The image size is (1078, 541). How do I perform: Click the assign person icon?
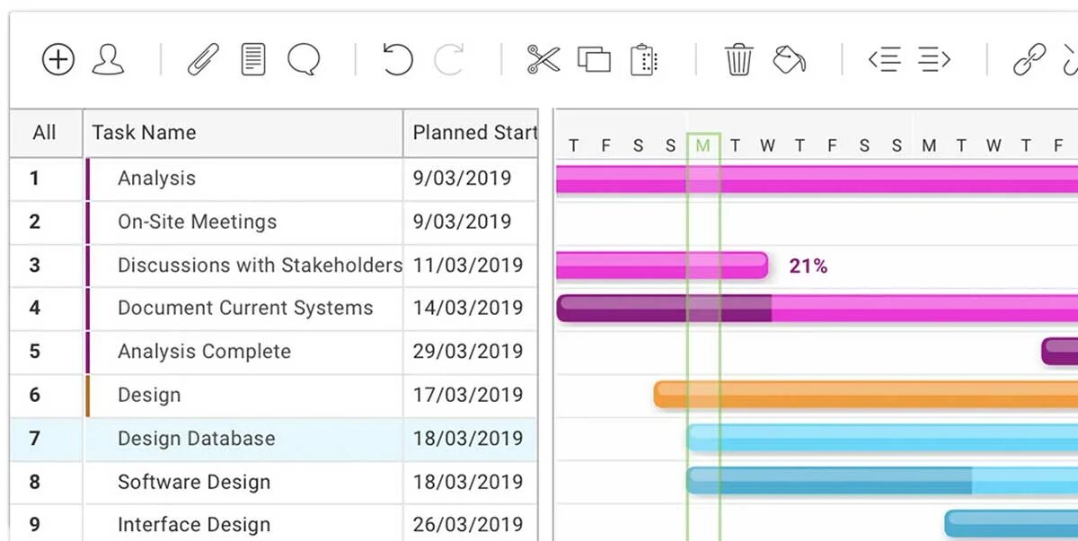pyautogui.click(x=109, y=60)
